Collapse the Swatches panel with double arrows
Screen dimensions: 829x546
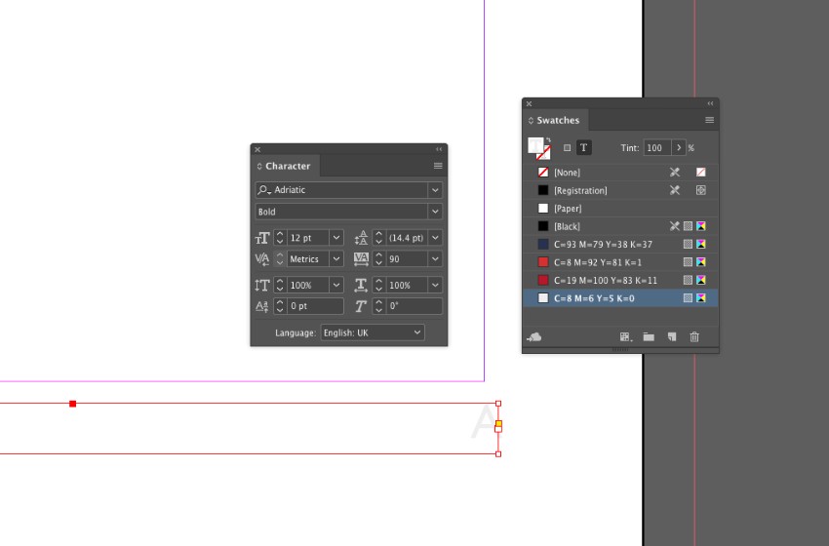coord(710,103)
